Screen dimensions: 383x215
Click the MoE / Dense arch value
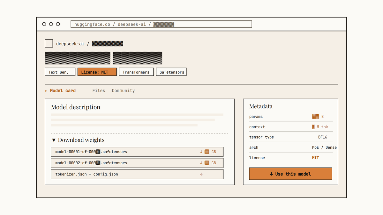click(324, 147)
